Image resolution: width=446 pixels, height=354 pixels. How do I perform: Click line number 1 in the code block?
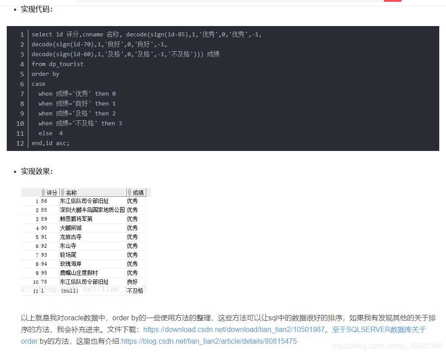click(x=22, y=34)
